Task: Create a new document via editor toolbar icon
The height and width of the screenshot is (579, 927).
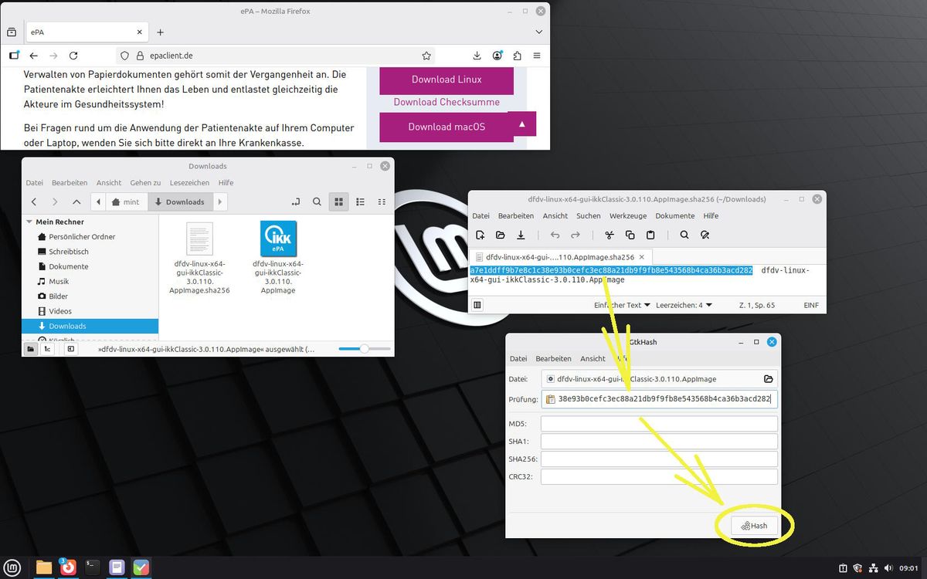Action: (480, 235)
